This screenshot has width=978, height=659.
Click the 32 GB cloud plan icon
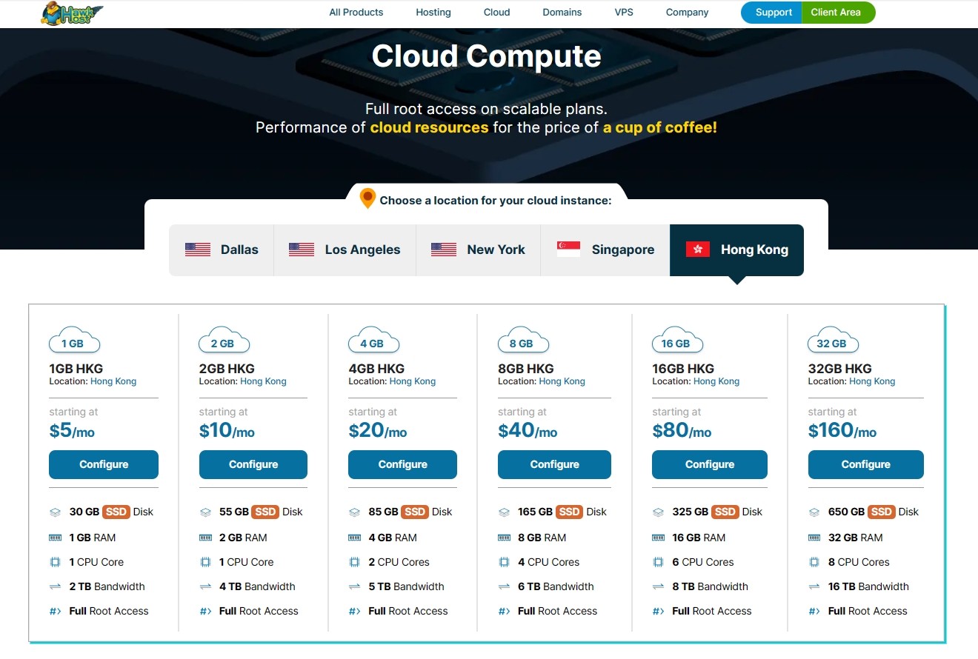[833, 341]
